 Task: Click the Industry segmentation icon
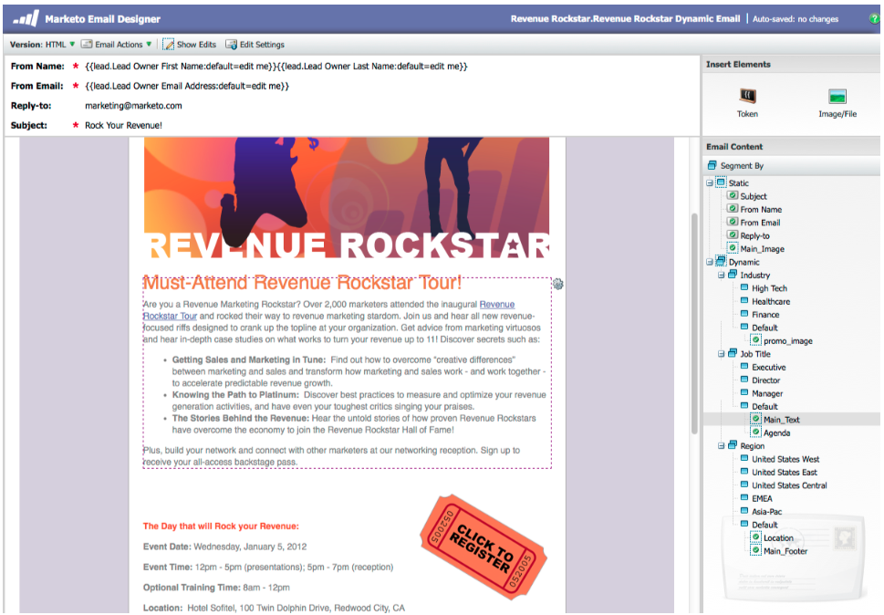(x=733, y=274)
